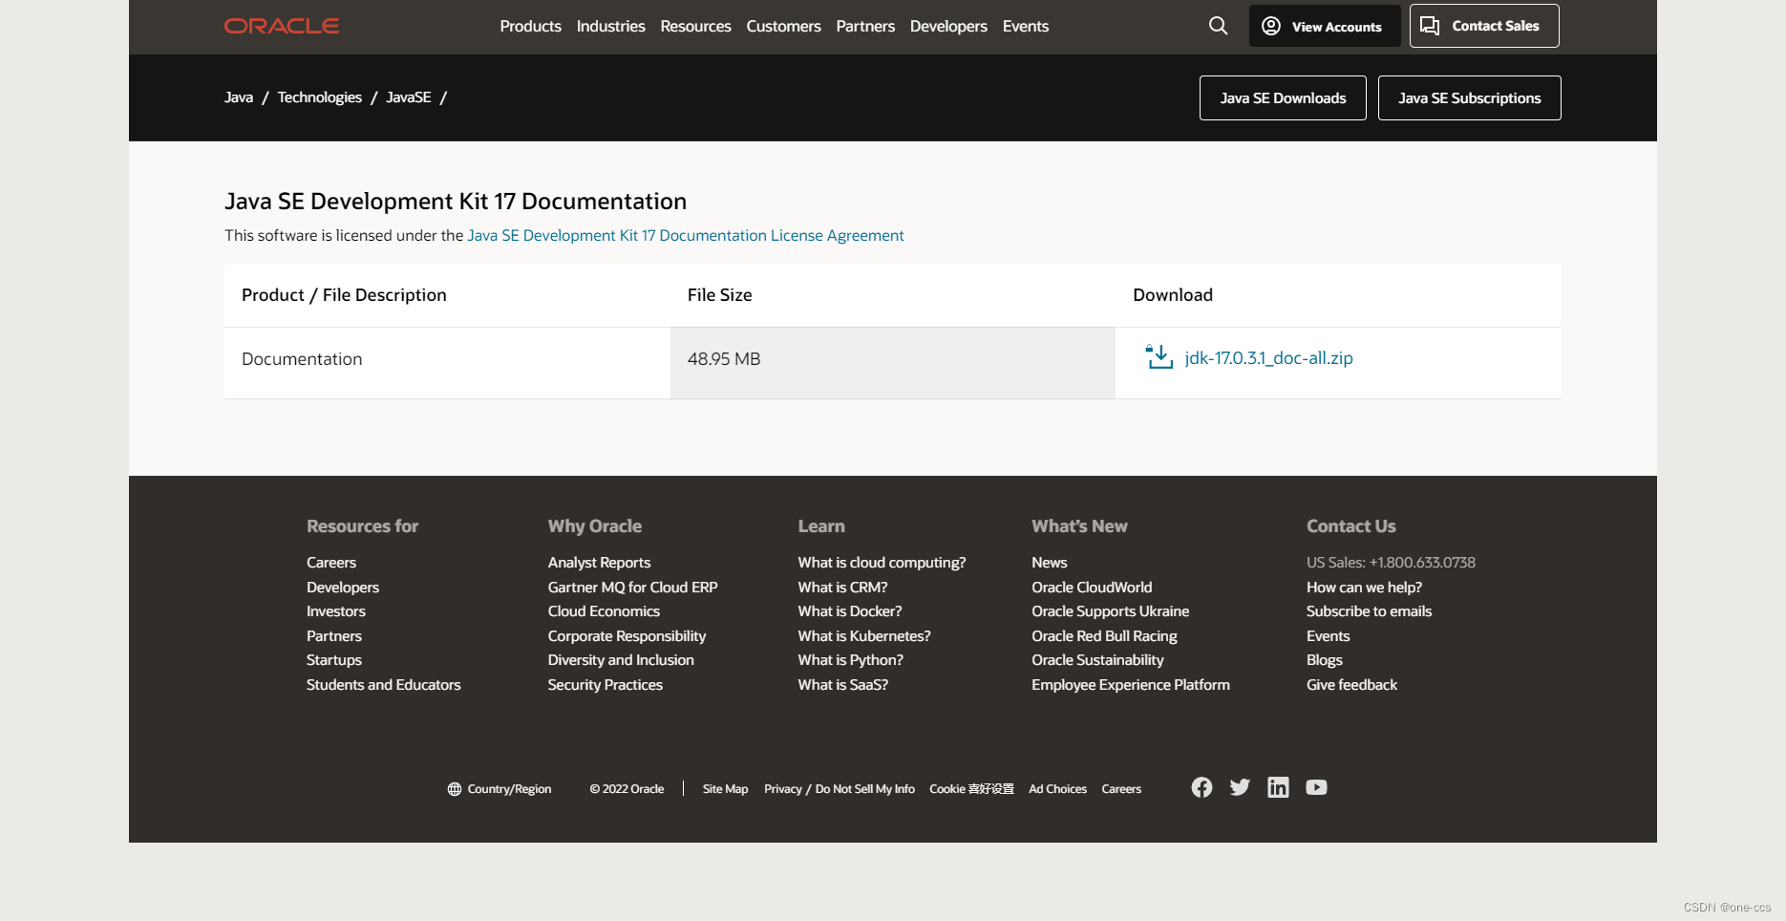1786x921 pixels.
Task: Open Events under Contact Us
Action: 1328,635
